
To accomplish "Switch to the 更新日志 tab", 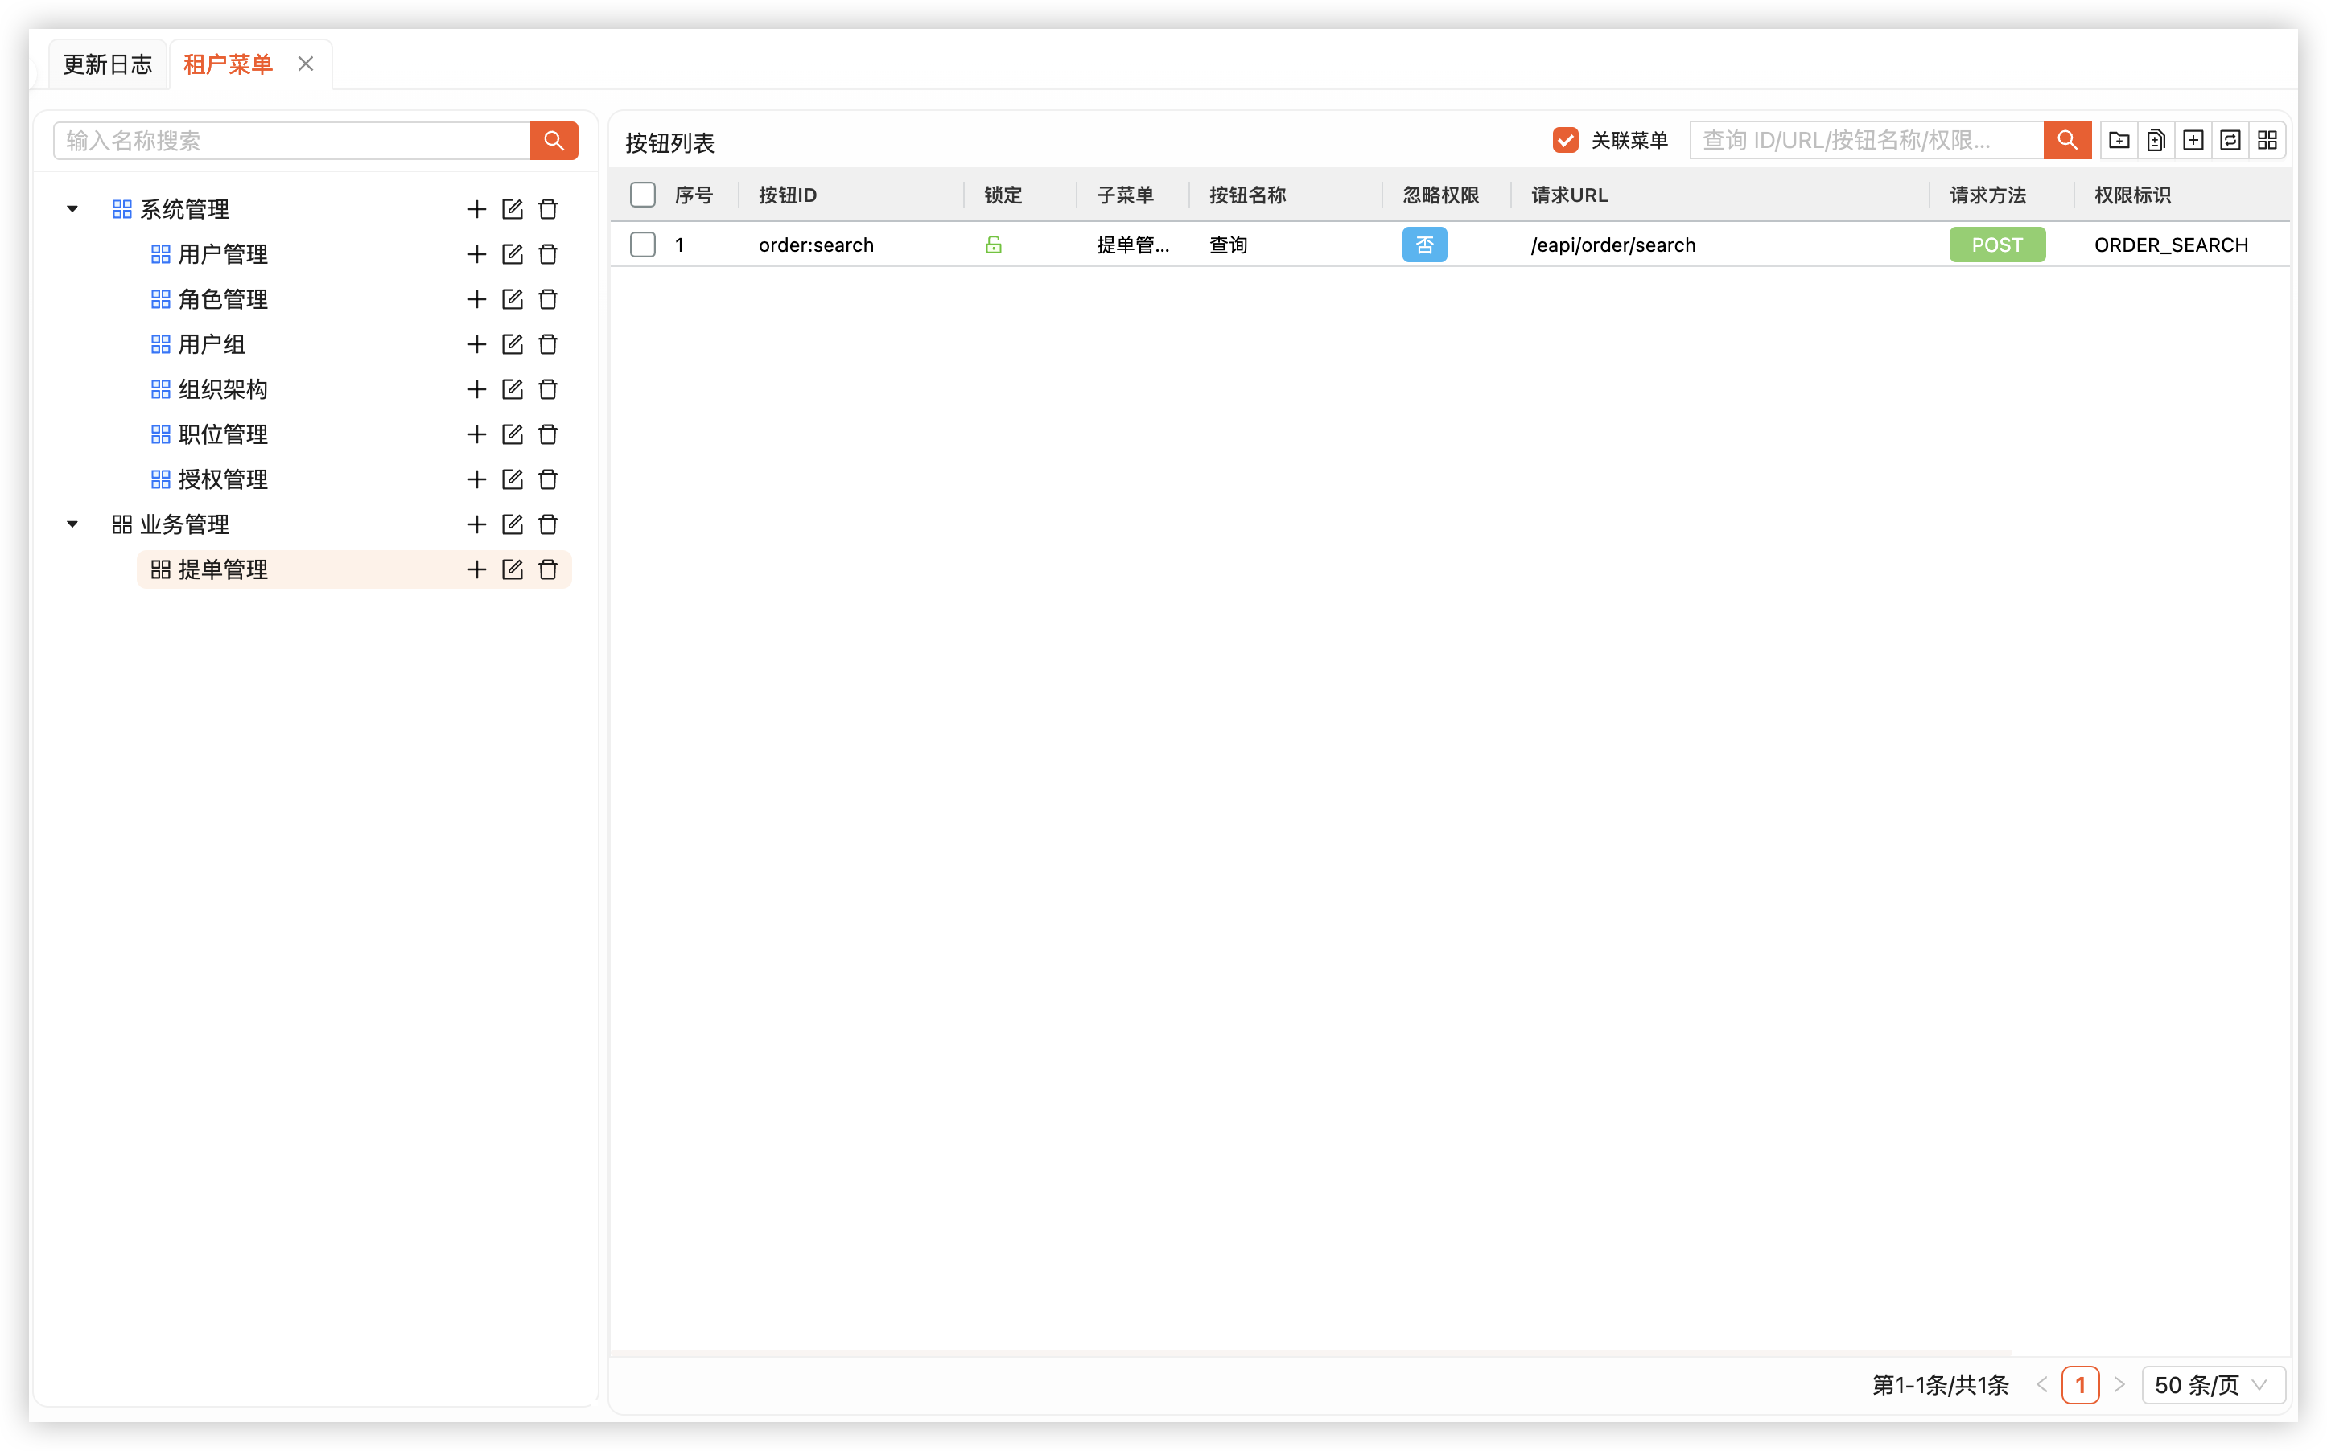I will pyautogui.click(x=108, y=64).
